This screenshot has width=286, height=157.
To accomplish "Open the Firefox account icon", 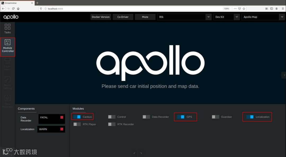I will [276, 8].
